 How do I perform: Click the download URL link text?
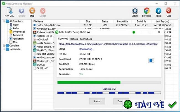click(x=108, y=44)
